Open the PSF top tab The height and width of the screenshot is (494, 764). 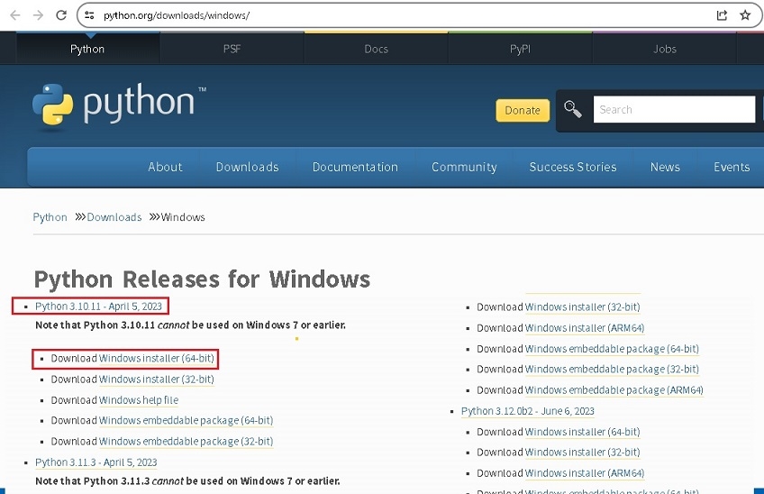(x=232, y=49)
